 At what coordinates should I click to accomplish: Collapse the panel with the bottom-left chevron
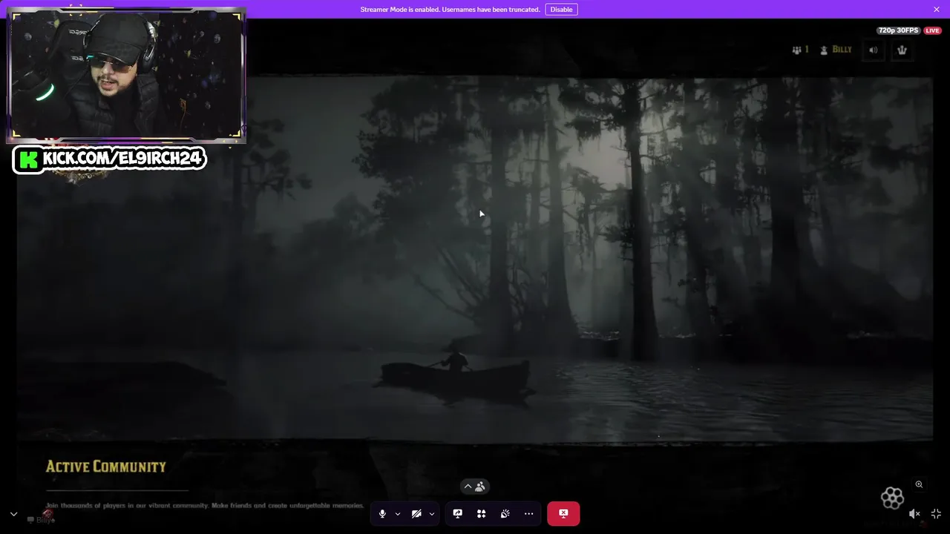click(13, 514)
